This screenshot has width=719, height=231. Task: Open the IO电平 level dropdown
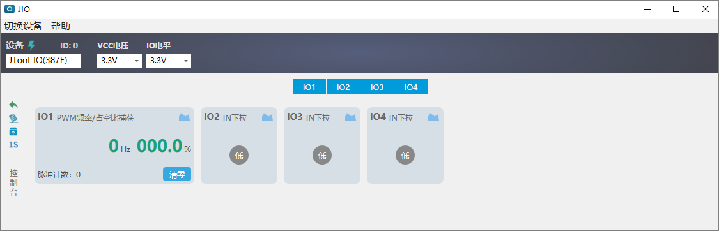pos(168,61)
